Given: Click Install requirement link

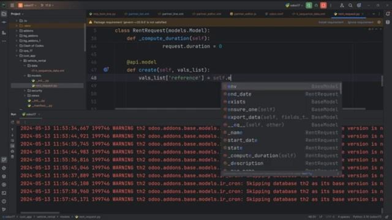Looking at the screenshot, I should [331, 22].
